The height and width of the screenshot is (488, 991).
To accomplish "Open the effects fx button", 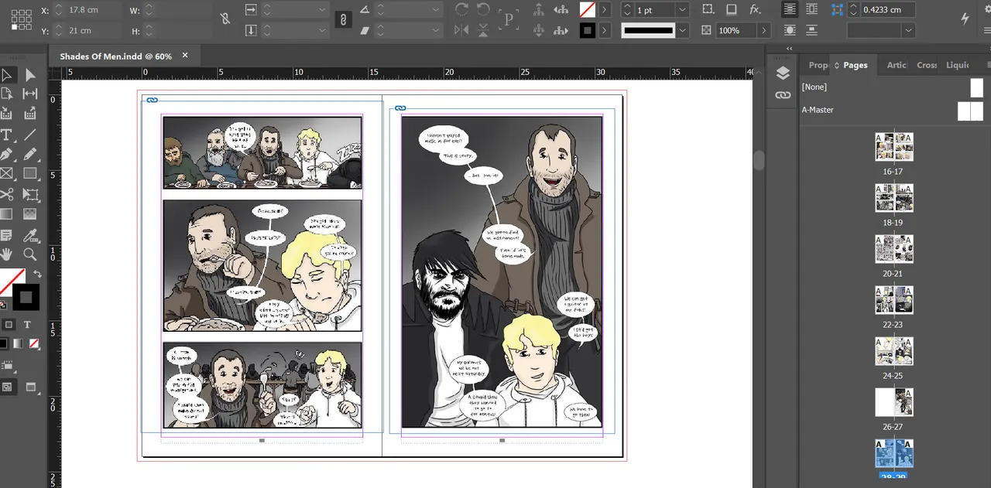I will pyautogui.click(x=755, y=10).
